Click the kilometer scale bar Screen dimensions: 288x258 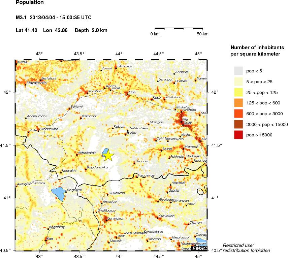point(179,29)
